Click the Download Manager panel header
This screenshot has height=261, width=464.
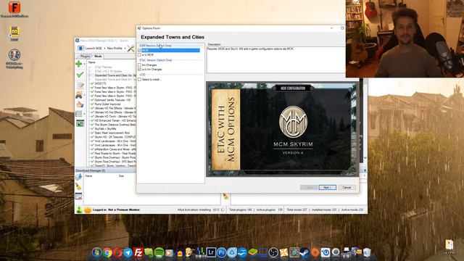tap(105, 171)
